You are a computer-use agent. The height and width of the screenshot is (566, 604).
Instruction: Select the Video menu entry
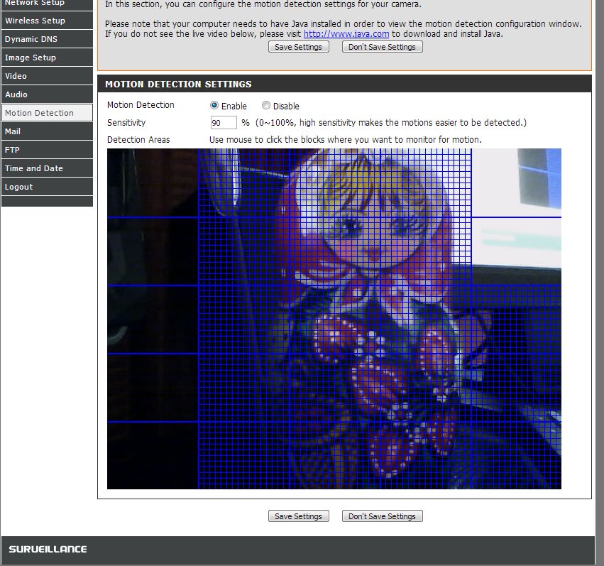click(x=47, y=76)
